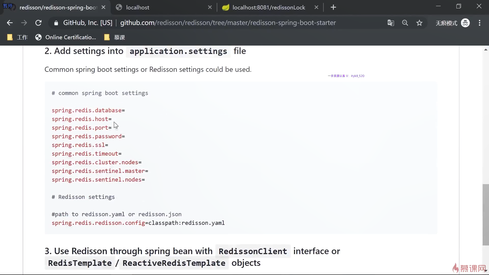Open the incognito profile icon
489x275 pixels.
pyautogui.click(x=465, y=23)
